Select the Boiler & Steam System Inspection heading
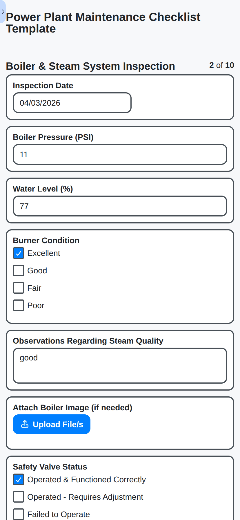The height and width of the screenshot is (520, 240). coord(90,66)
